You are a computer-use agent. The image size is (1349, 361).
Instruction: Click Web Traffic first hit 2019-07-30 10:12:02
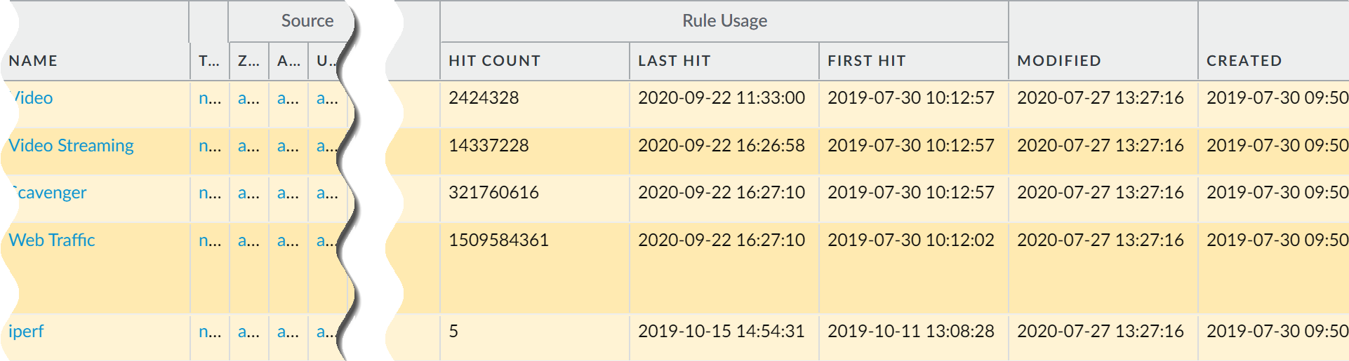pos(910,240)
